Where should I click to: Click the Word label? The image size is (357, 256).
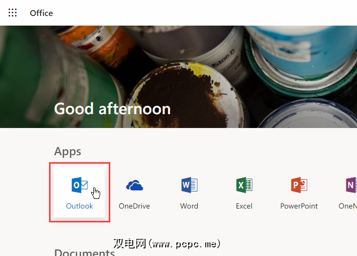coord(189,206)
